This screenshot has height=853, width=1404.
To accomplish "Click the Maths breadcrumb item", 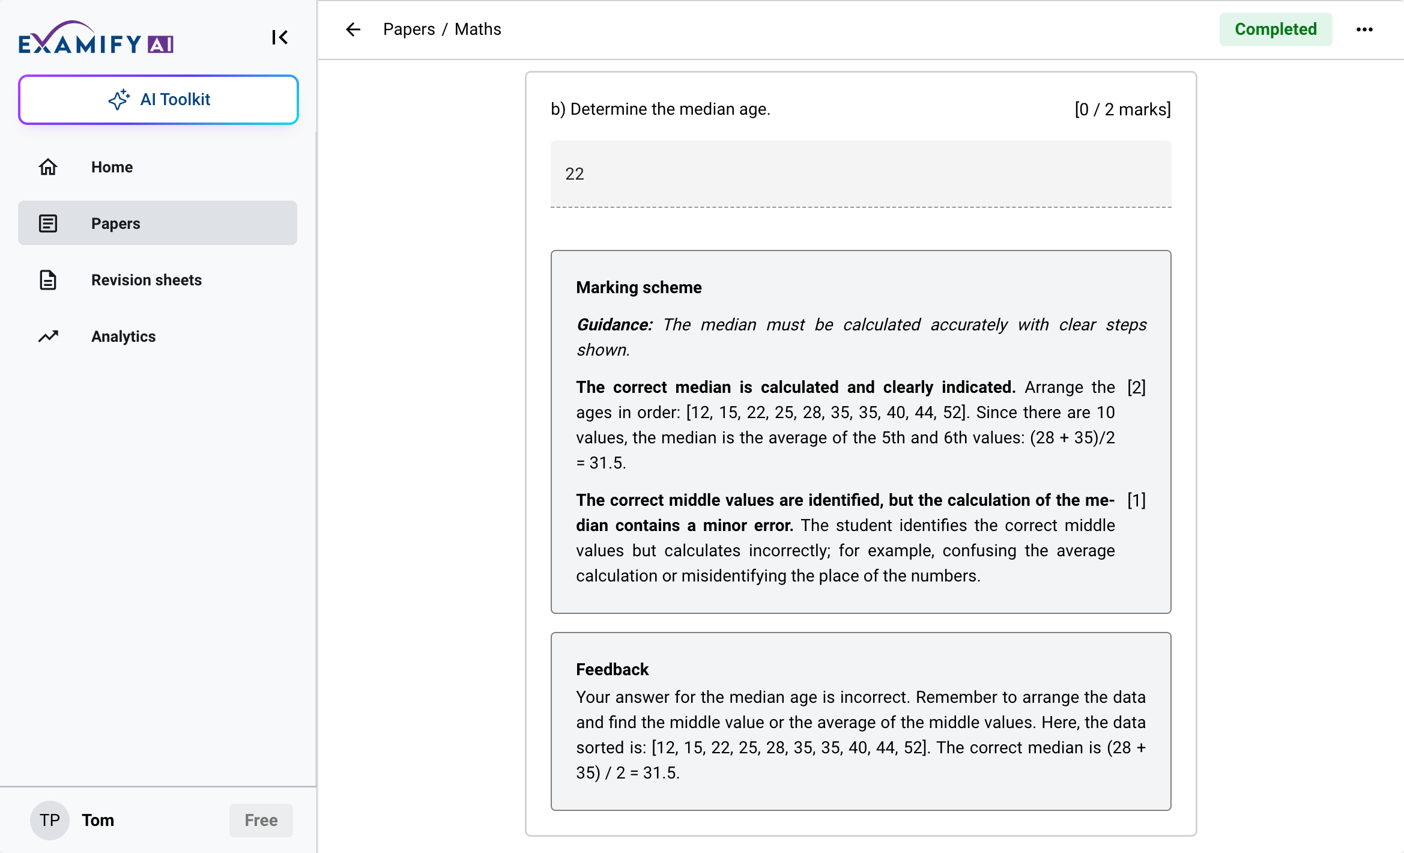I will (x=477, y=29).
